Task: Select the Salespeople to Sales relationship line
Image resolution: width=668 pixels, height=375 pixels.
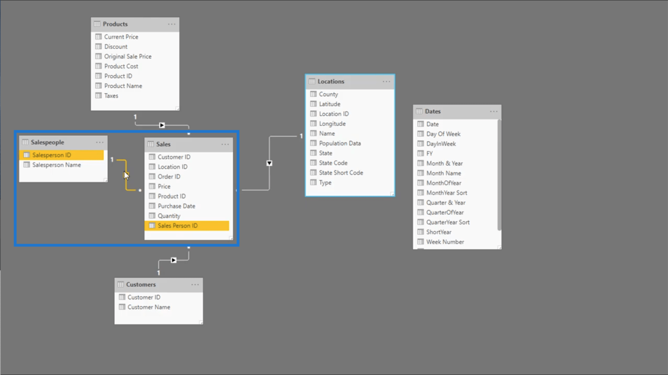Action: [126, 175]
